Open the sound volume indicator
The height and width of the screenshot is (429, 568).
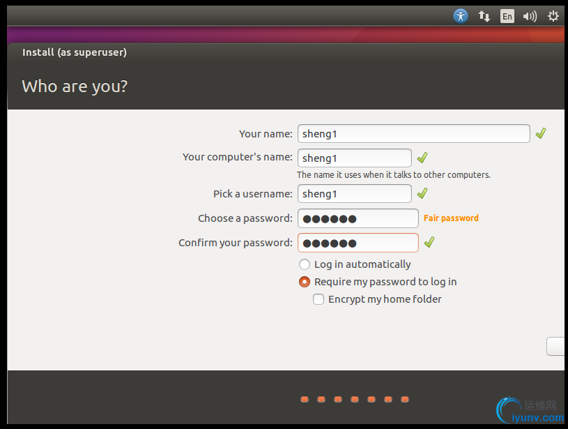click(x=530, y=16)
